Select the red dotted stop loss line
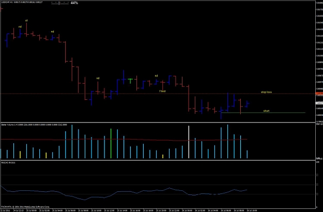 click(158, 94)
